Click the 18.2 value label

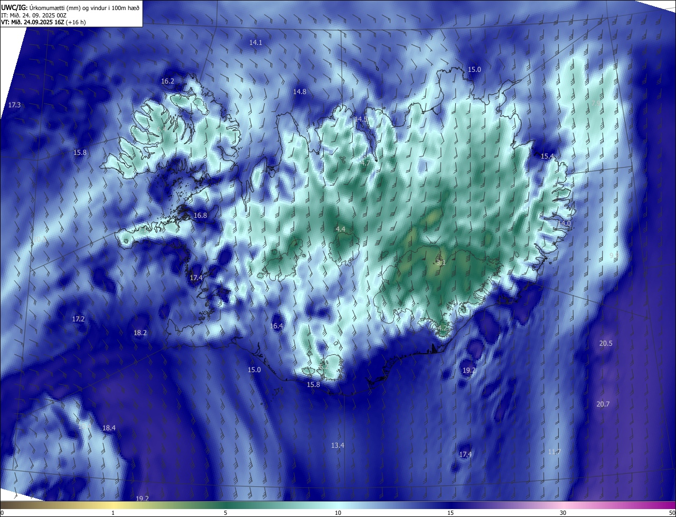point(140,333)
